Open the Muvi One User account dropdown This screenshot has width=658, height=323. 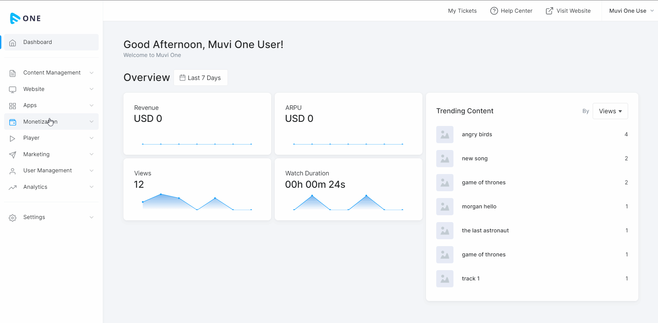coord(631,11)
